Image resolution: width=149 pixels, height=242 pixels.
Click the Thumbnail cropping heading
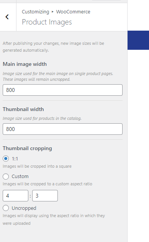(27, 149)
